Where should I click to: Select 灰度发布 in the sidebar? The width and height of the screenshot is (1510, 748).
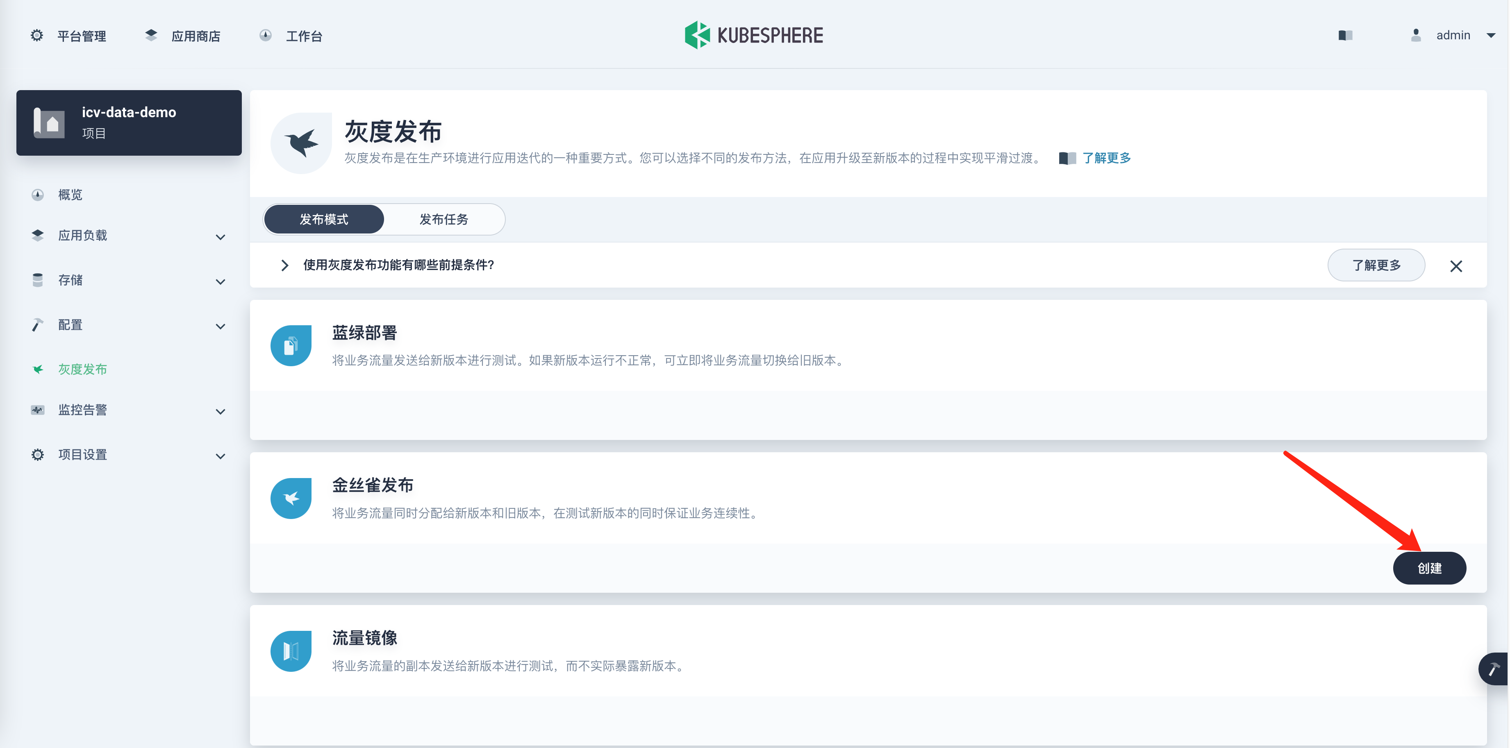click(83, 369)
